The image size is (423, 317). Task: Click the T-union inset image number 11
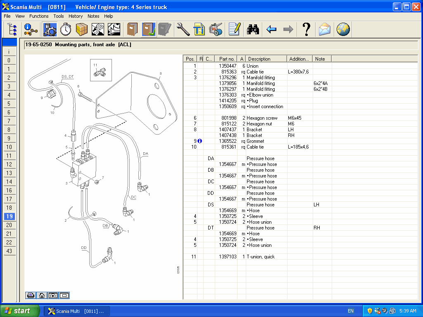click(101, 70)
